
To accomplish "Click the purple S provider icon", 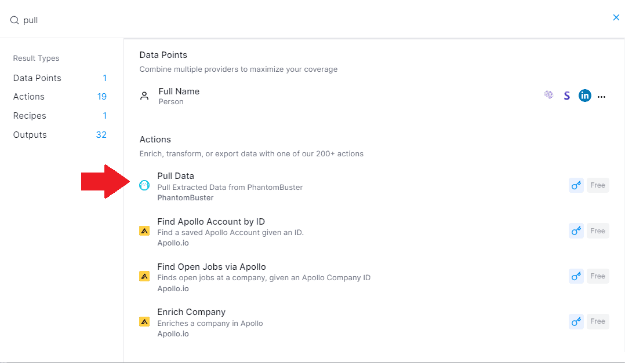I will click(567, 96).
